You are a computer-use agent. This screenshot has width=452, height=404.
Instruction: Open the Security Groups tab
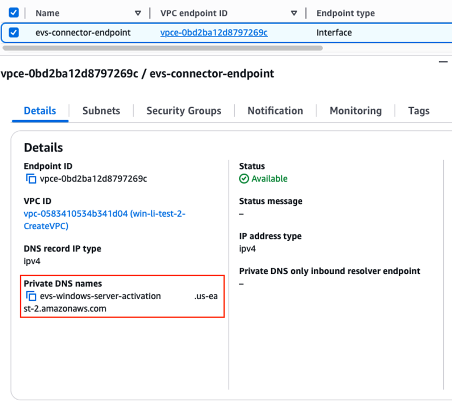pos(184,111)
